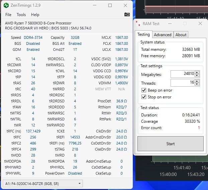Select the Testing tab in RAM Test
The width and height of the screenshot is (208, 190).
[x=143, y=34]
